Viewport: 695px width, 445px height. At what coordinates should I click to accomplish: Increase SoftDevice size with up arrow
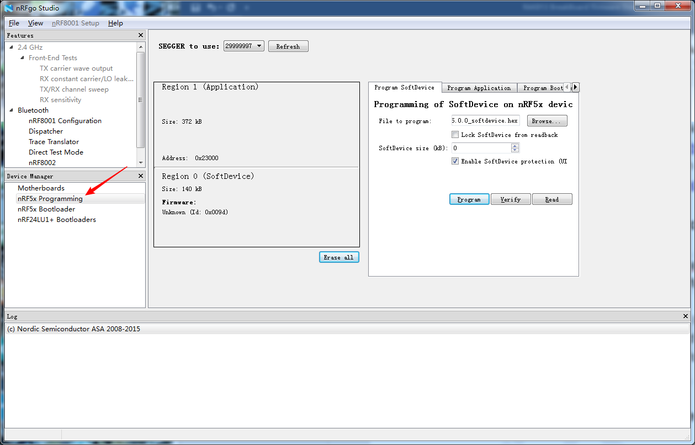tap(515, 146)
